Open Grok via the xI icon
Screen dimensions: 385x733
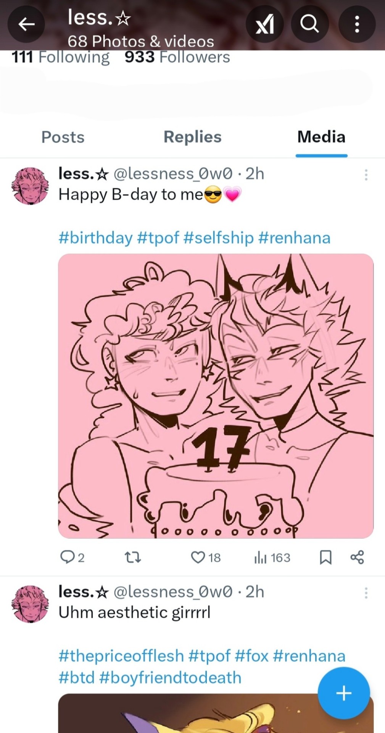tap(265, 24)
